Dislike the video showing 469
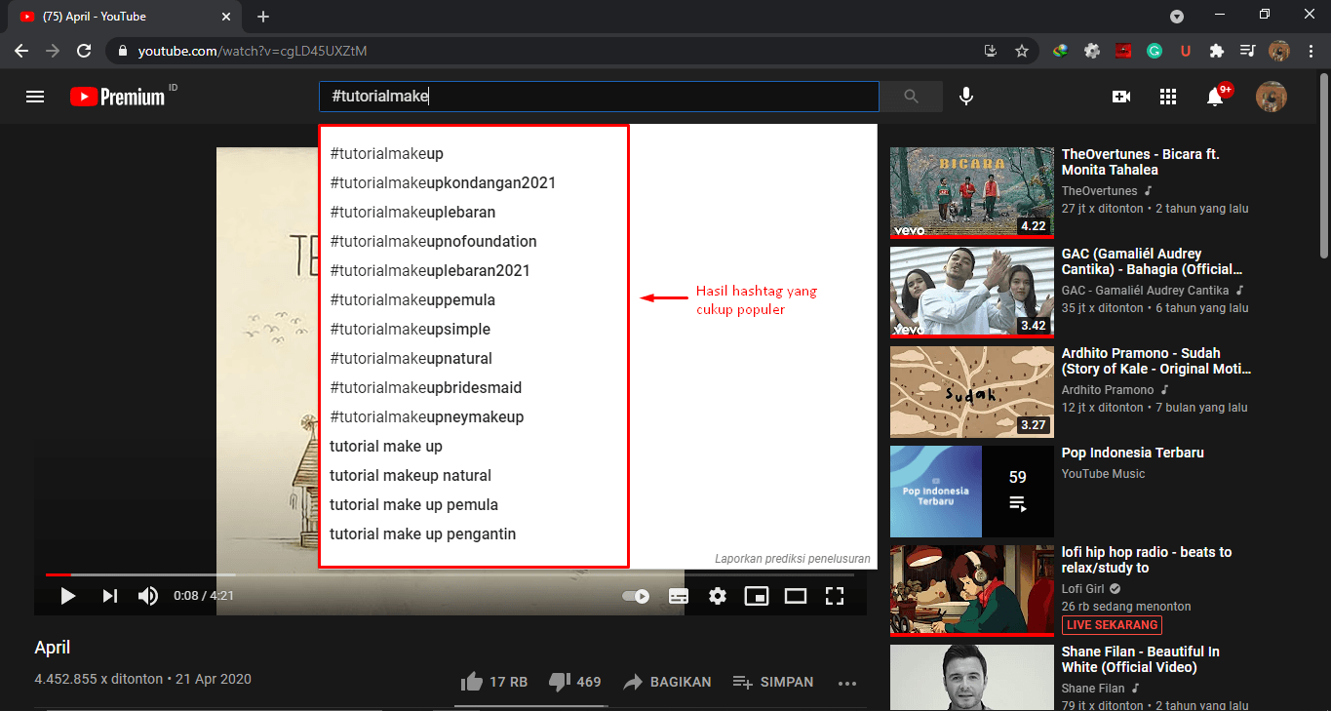This screenshot has height=711, width=1331. pos(574,682)
